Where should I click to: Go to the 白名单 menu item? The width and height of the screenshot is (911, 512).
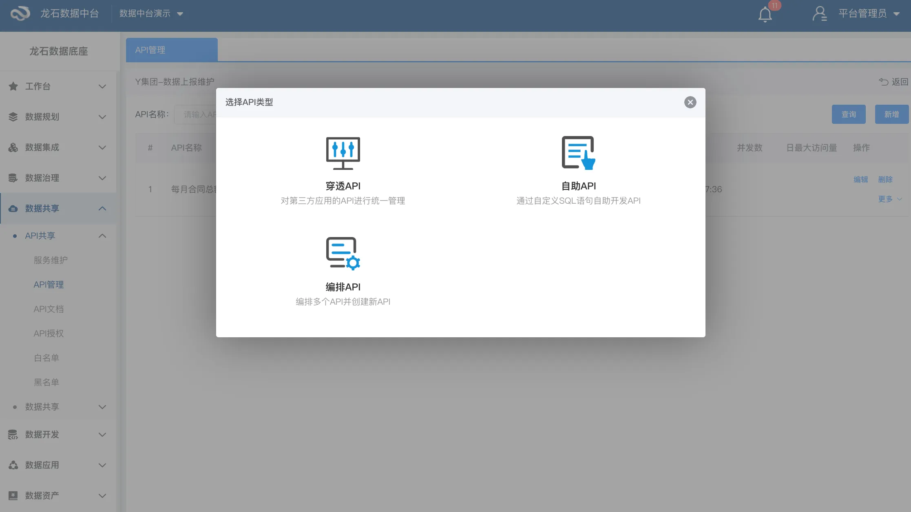pyautogui.click(x=46, y=358)
